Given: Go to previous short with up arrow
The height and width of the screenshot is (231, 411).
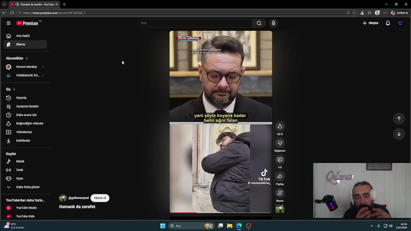Looking at the screenshot, I should pyautogui.click(x=399, y=118).
